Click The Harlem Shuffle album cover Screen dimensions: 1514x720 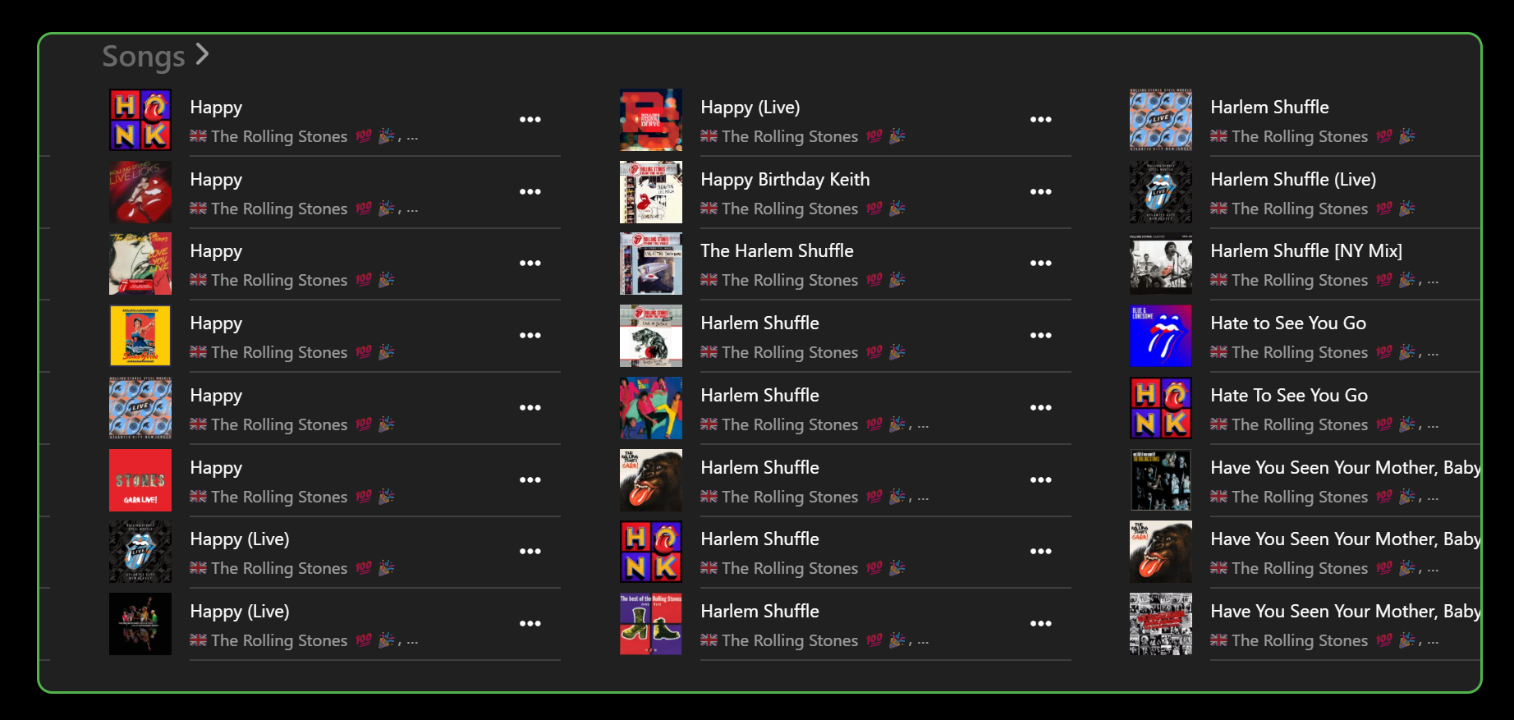coord(651,264)
